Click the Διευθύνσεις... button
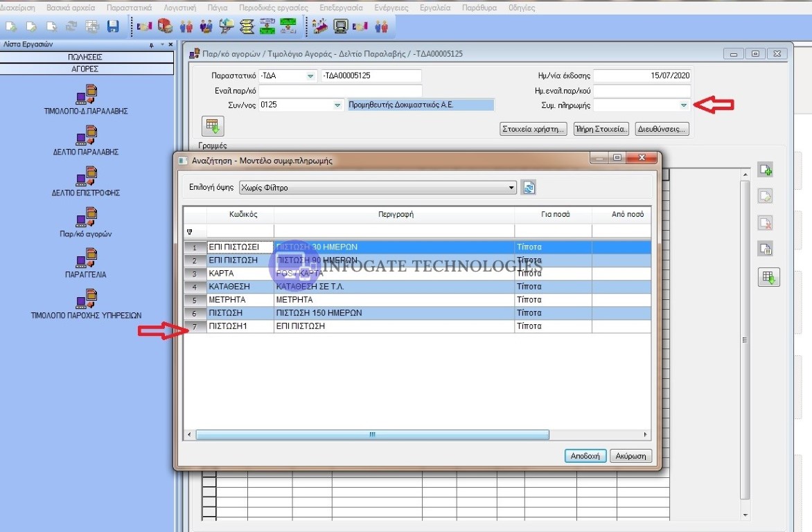The image size is (812, 532). click(x=662, y=129)
